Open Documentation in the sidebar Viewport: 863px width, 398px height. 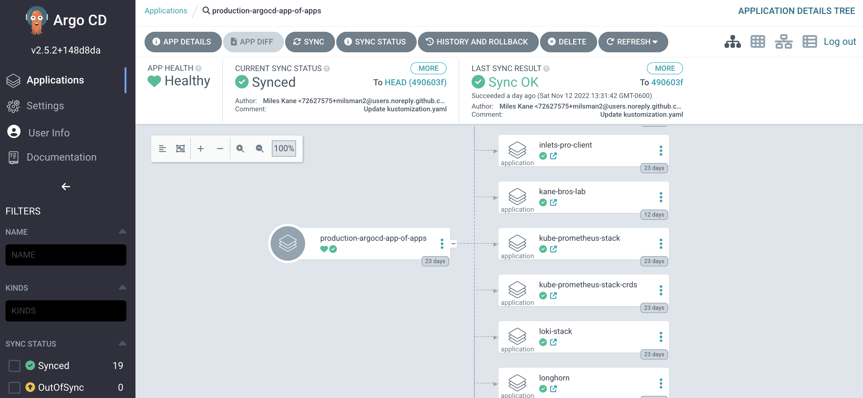pyautogui.click(x=61, y=157)
